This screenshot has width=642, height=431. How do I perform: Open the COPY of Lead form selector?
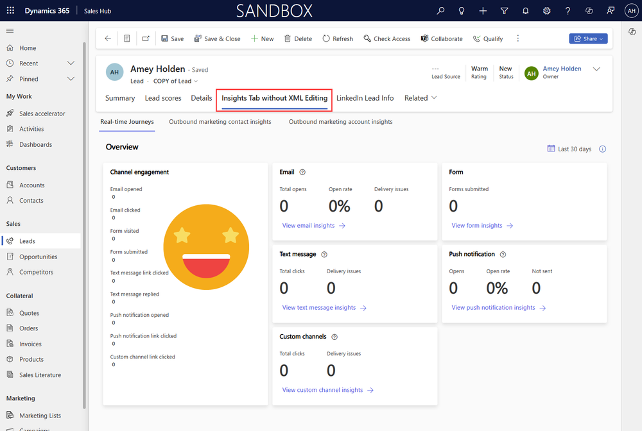pos(176,81)
